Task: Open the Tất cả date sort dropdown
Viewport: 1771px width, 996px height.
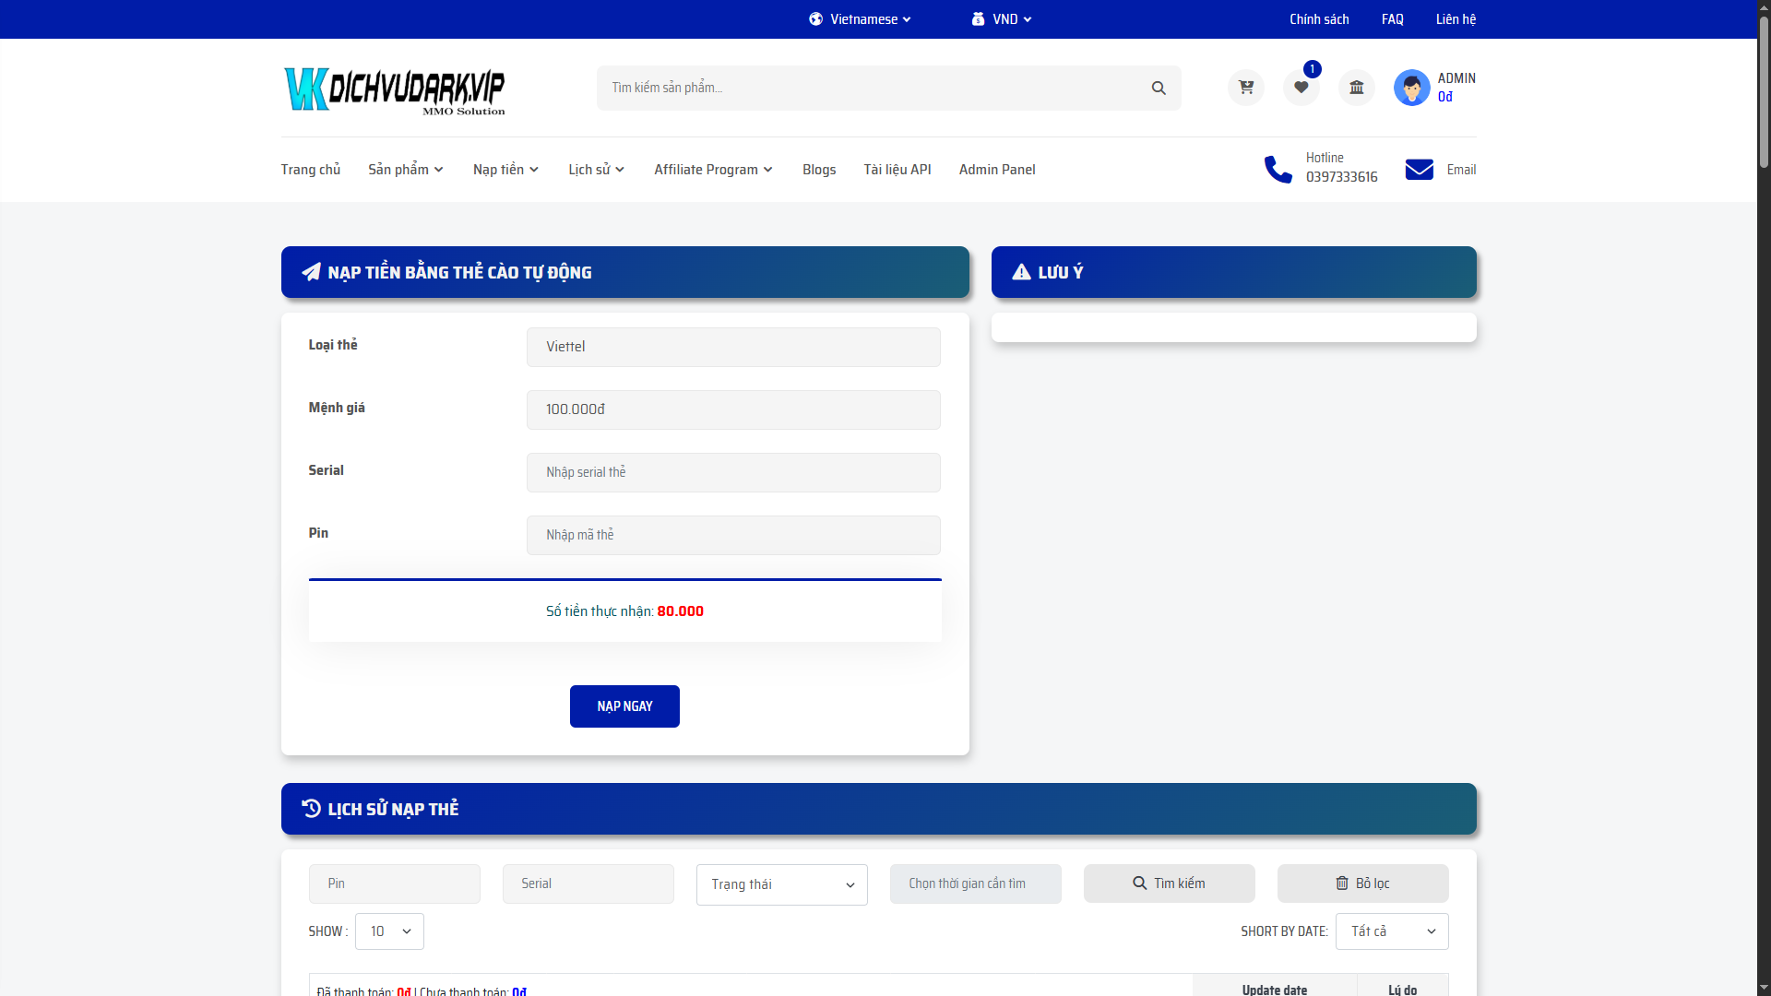Action: click(1391, 931)
